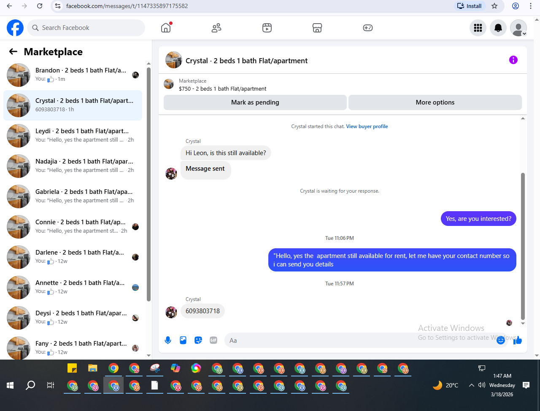This screenshot has height=411, width=540.
Task: Click the Install app button
Action: (x=470, y=6)
